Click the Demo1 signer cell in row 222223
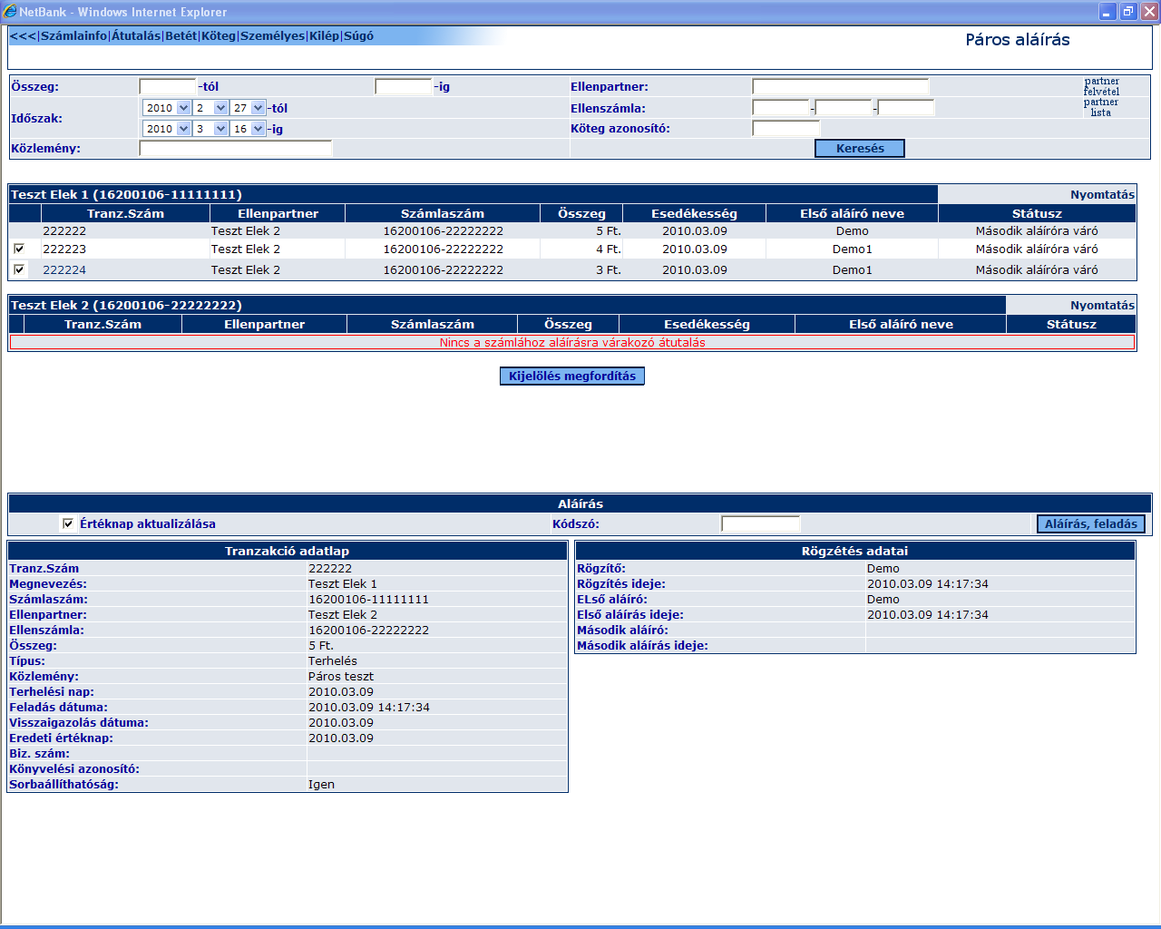Screen dimensions: 1161x929 pos(853,249)
